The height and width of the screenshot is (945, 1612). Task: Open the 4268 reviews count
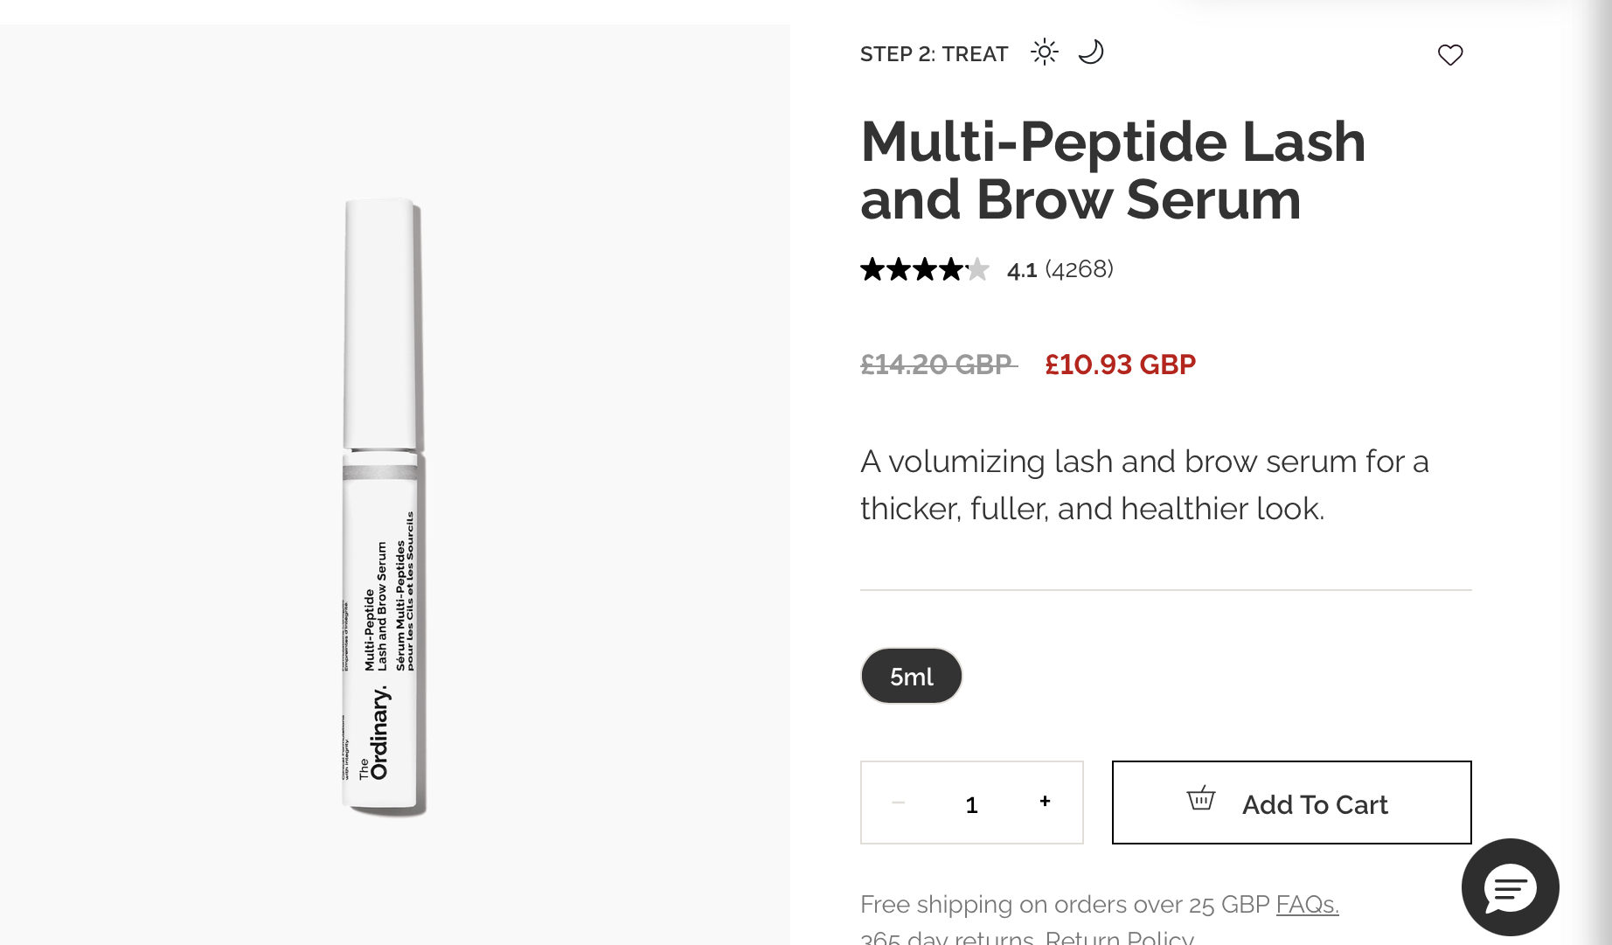[x=1079, y=269]
